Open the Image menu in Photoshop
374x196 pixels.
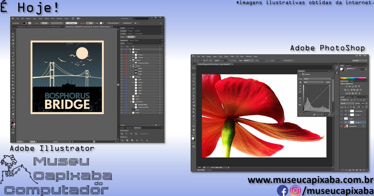[209, 56]
